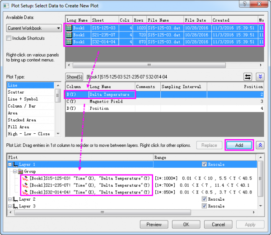Image resolution: width=271 pixels, height=235 pixels.
Task: Select S15-125-03 line plot icon in plot list
Action: pyautogui.click(x=25, y=179)
